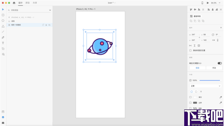
Task: Apply boolean Intersect operation
Action: pyautogui.click(x=199, y=21)
